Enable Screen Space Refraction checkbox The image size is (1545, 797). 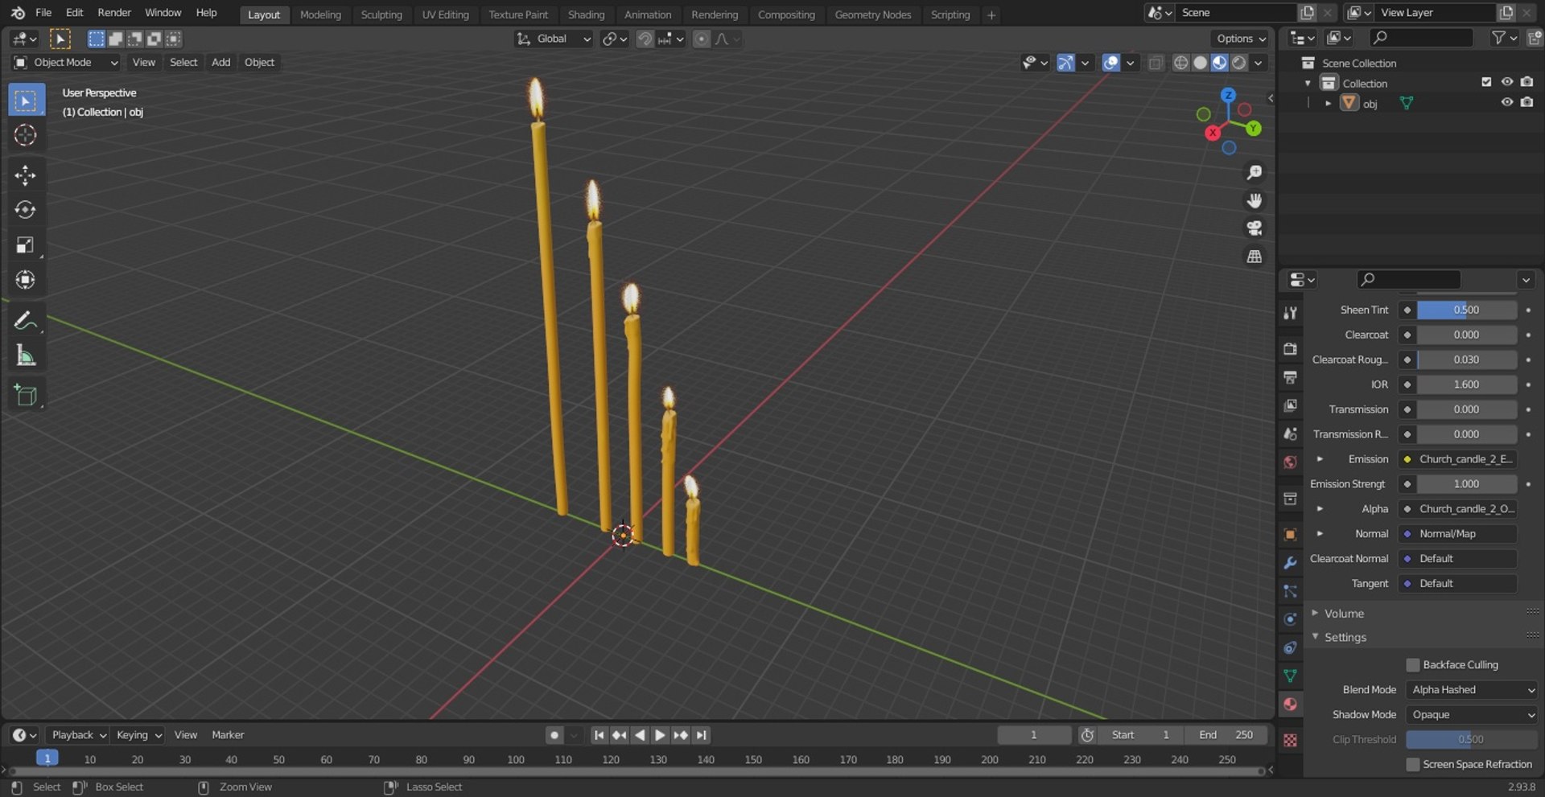1413,764
